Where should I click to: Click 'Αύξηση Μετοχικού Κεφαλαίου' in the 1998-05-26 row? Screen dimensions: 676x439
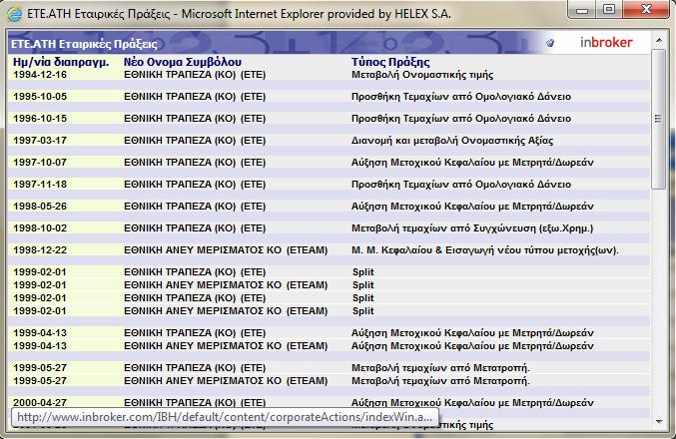472,207
